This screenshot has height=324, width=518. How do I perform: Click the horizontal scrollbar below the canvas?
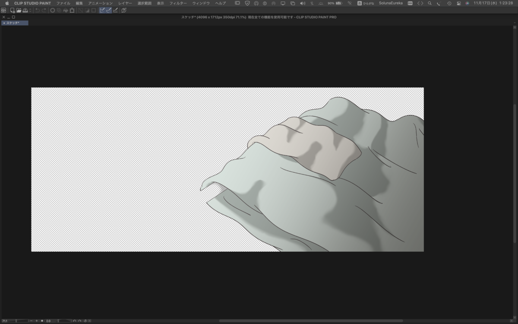point(311,321)
